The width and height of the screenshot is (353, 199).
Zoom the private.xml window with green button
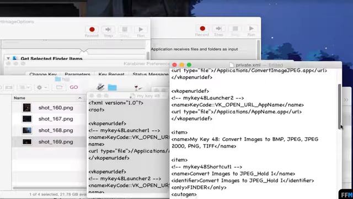pos(189,65)
